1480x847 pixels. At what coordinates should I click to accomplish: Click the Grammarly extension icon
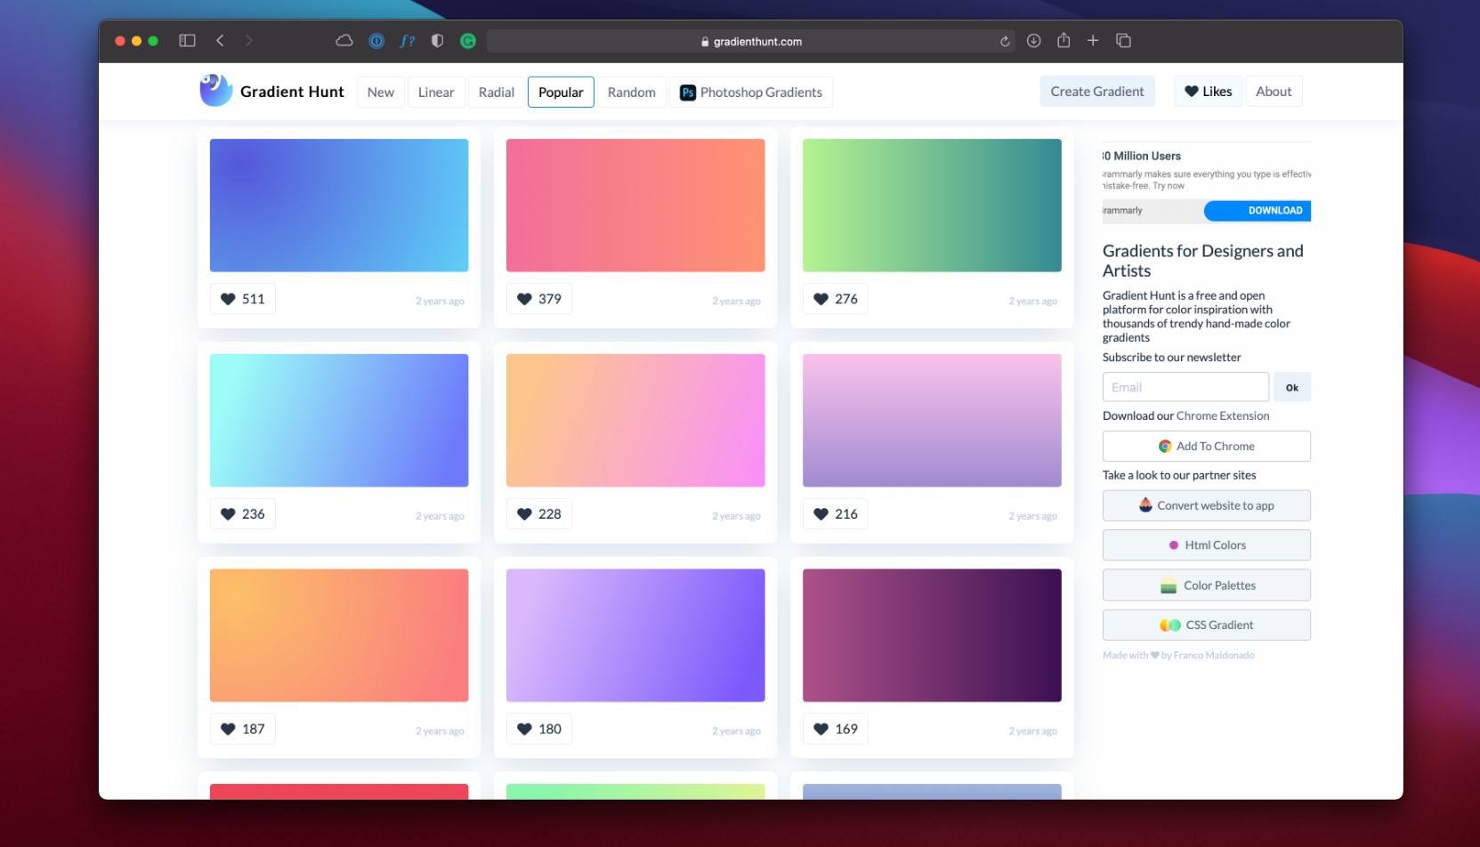tap(468, 41)
